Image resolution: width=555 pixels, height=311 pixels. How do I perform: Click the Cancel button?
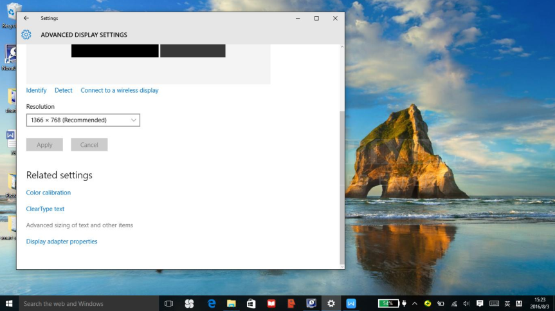89,144
